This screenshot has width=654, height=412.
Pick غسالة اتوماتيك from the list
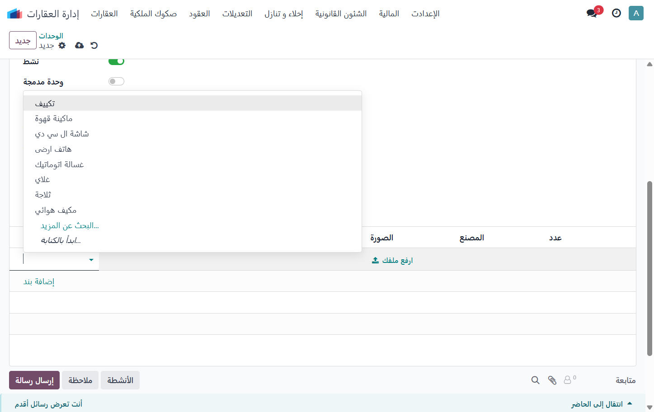(193, 164)
